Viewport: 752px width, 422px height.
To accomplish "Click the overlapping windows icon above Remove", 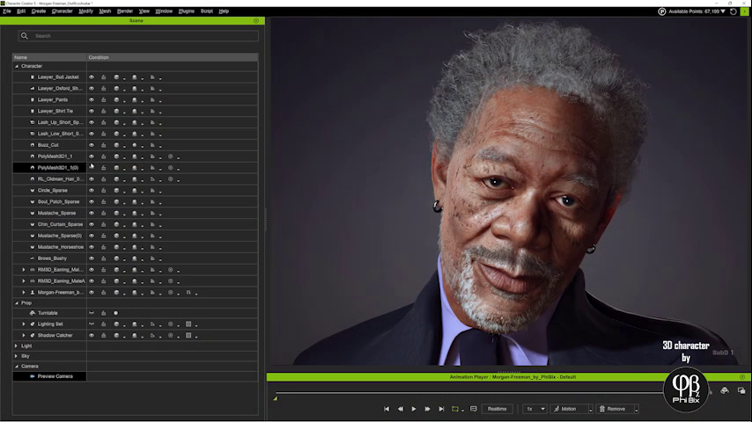I will click(741, 391).
